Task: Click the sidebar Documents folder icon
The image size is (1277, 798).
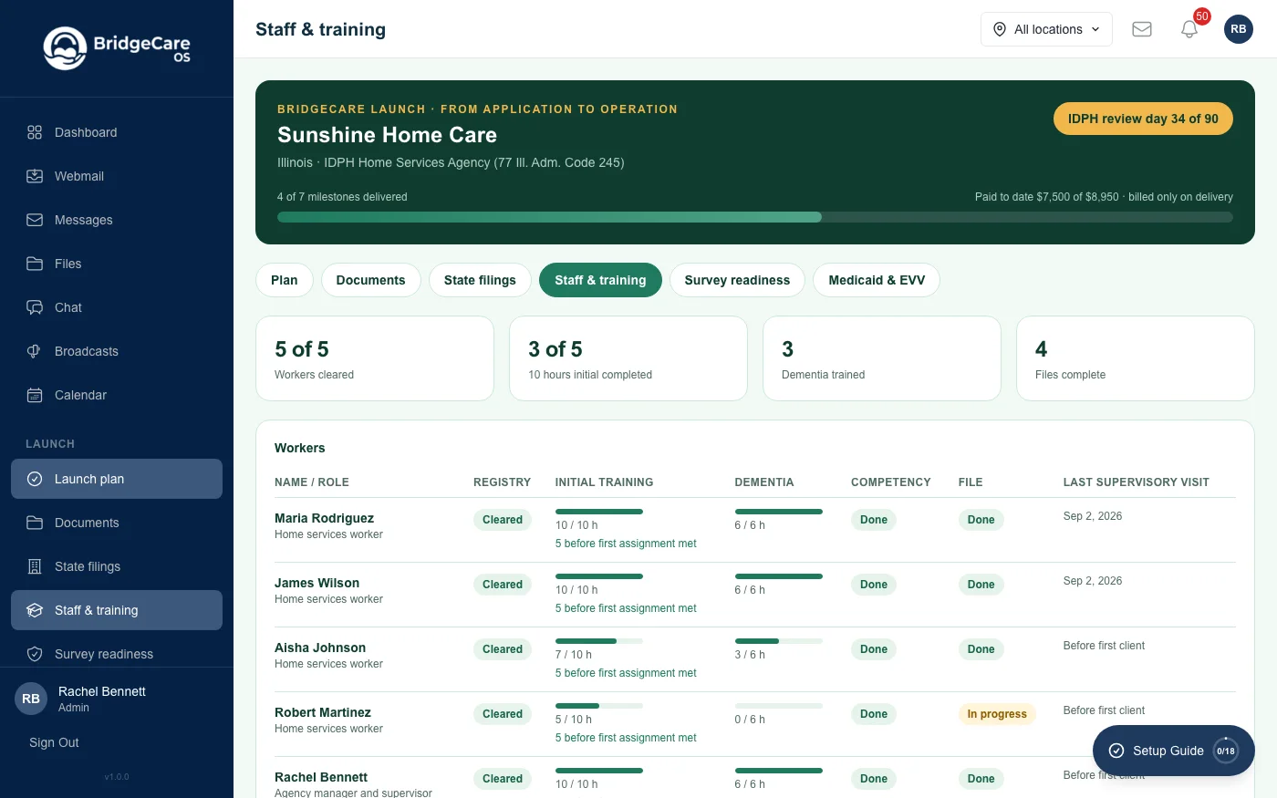Action: [x=35, y=523]
